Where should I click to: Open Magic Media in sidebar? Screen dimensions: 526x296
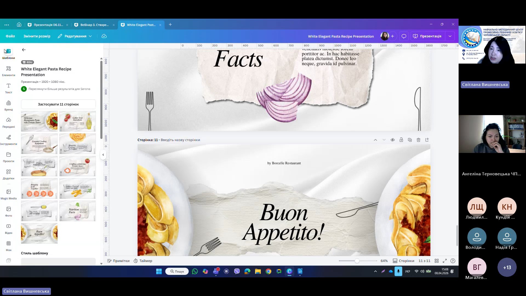[8, 194]
